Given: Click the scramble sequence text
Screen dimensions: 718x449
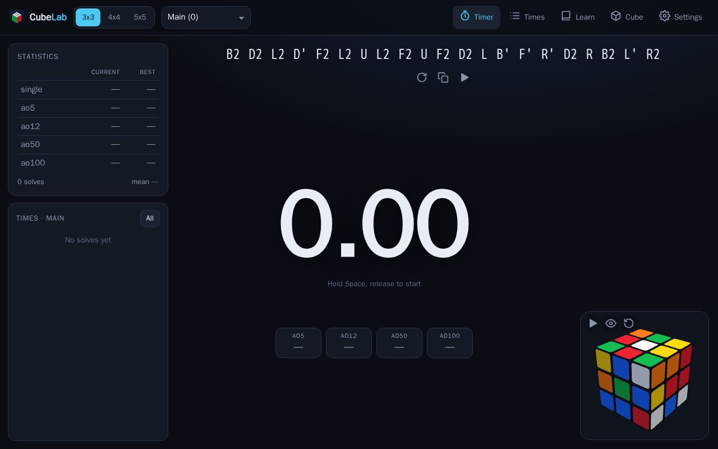Looking at the screenshot, I should 443,54.
